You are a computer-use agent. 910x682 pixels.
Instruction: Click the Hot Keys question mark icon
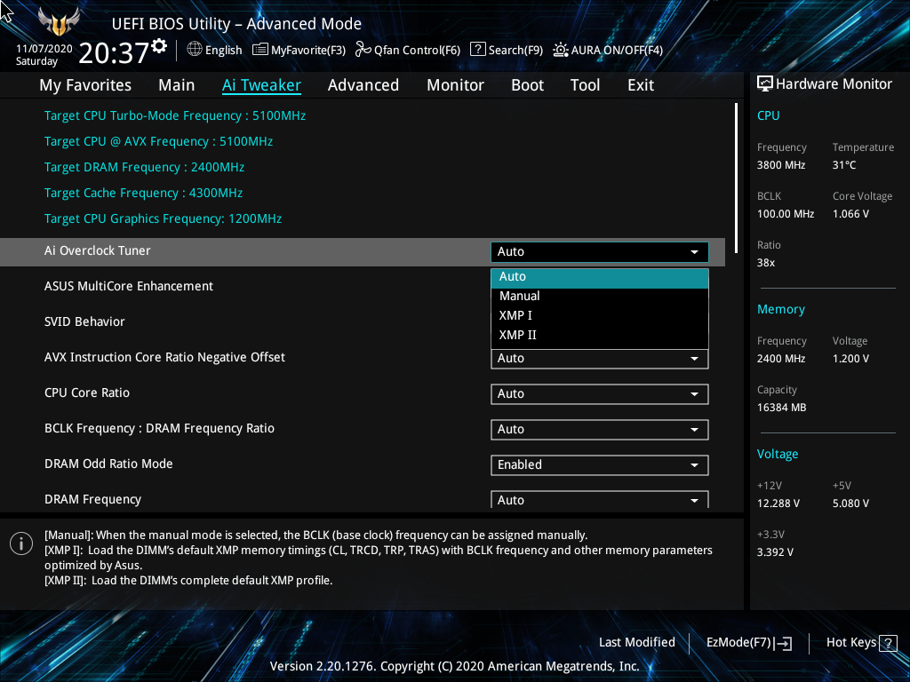pyautogui.click(x=888, y=643)
